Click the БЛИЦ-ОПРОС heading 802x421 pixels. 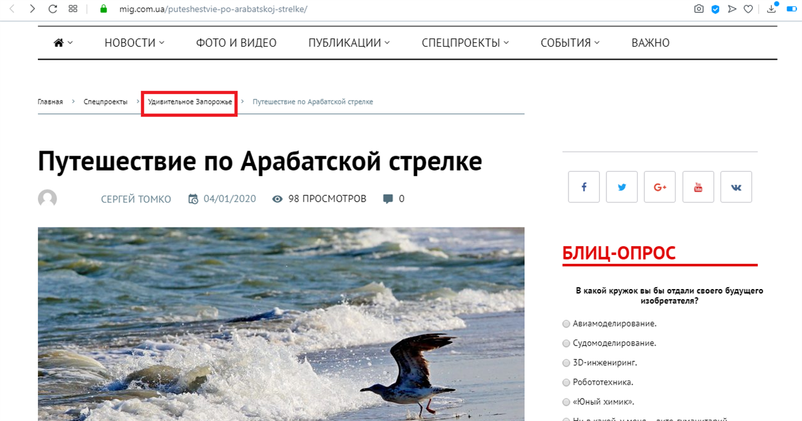pos(619,253)
